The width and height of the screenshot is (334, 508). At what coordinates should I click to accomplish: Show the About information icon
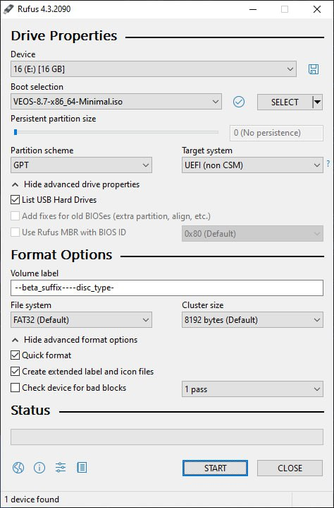point(39,468)
